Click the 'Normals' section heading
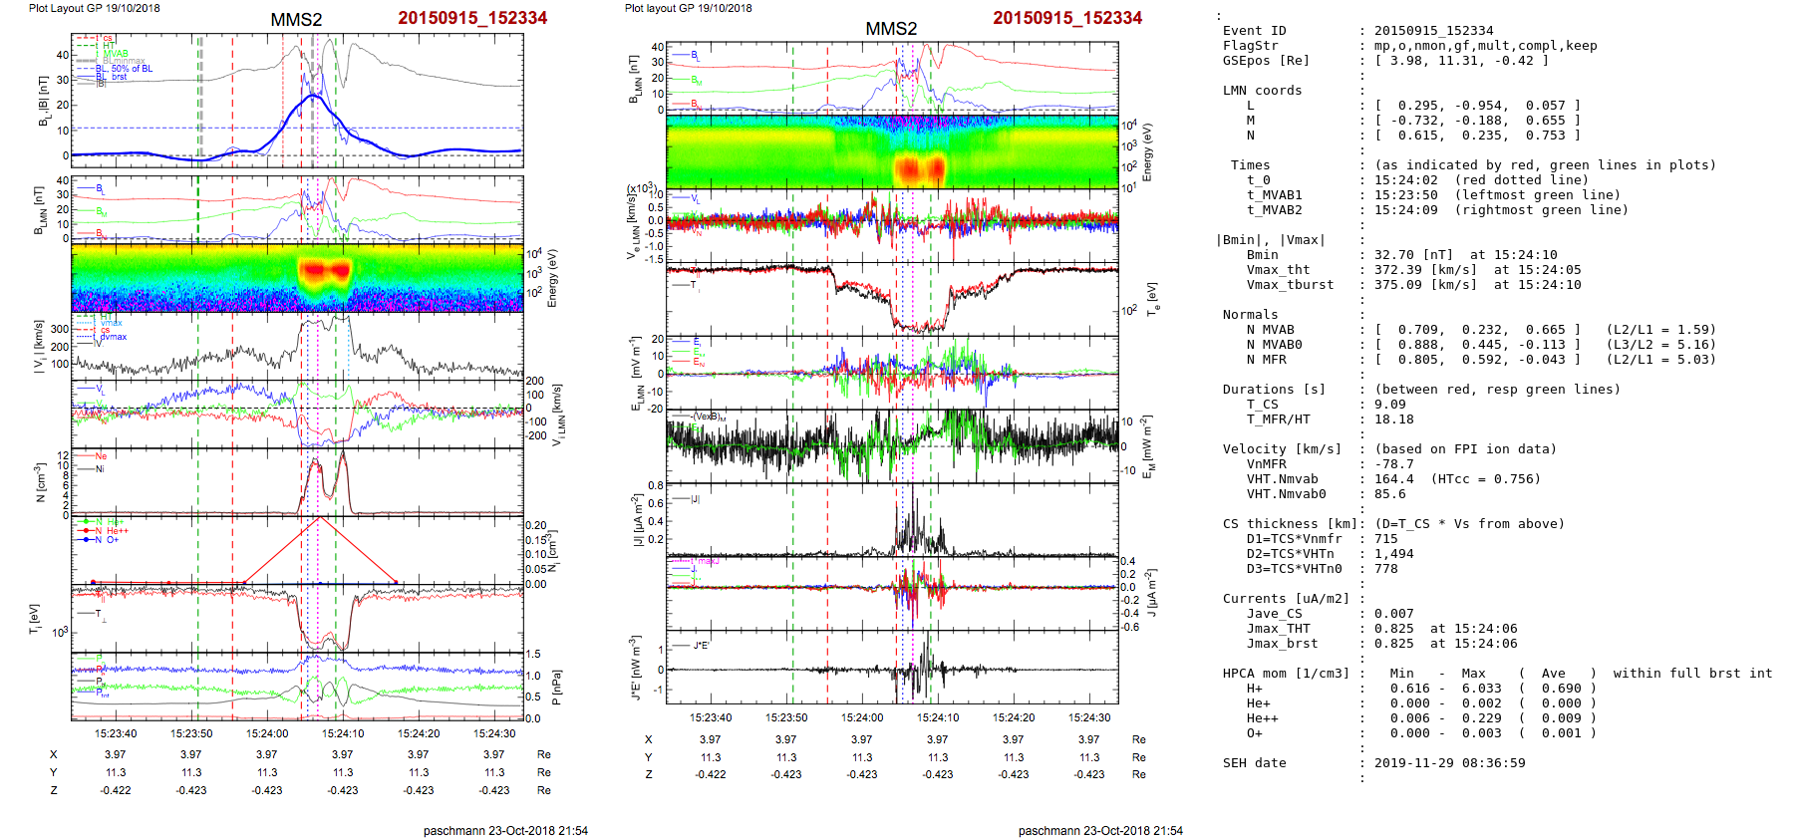The image size is (1798, 838). [x=1251, y=315]
